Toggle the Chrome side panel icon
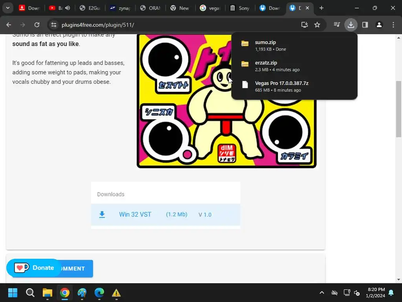The height and width of the screenshot is (302, 402). [365, 25]
